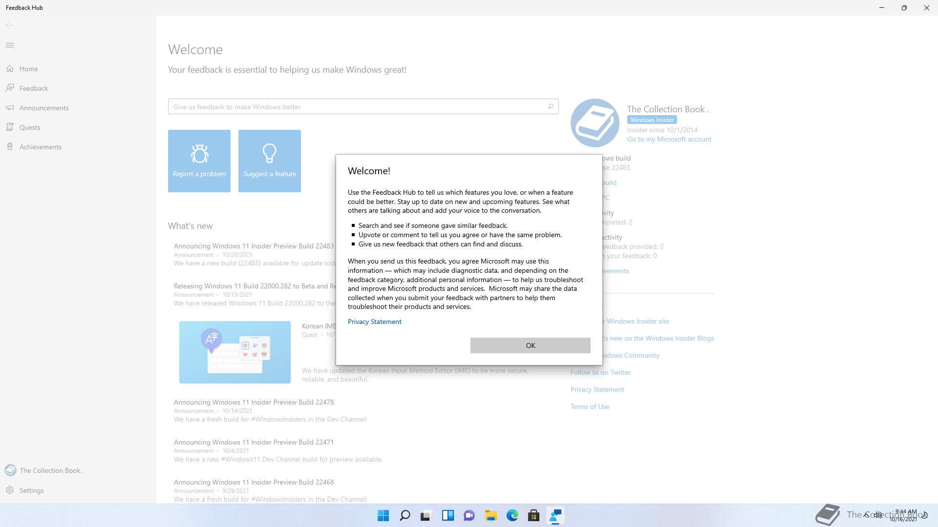This screenshot has height=527, width=938.
Task: Open Announcing Windows 11 Insider Preview Build 22483
Action: pyautogui.click(x=254, y=246)
